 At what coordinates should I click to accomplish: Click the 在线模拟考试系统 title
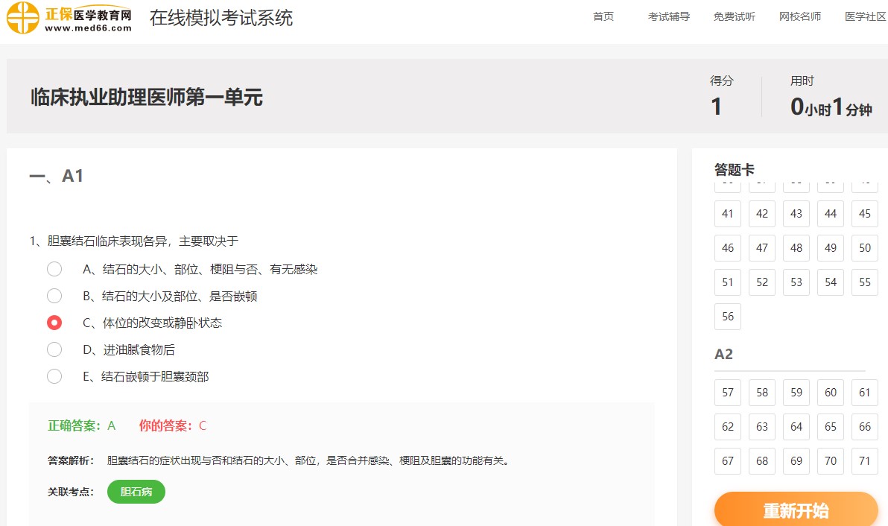pyautogui.click(x=221, y=17)
